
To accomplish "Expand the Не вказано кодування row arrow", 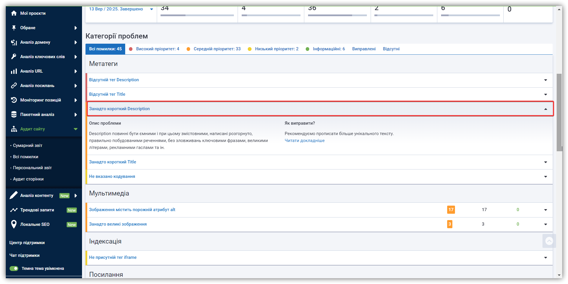I will pos(546,177).
